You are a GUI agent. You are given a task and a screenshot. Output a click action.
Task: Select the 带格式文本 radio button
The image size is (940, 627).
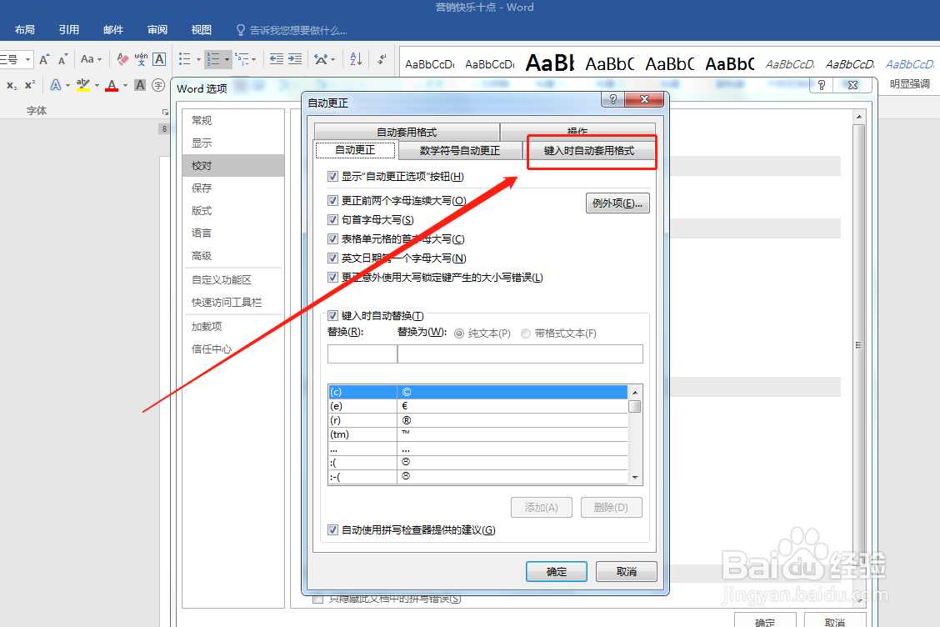point(526,334)
